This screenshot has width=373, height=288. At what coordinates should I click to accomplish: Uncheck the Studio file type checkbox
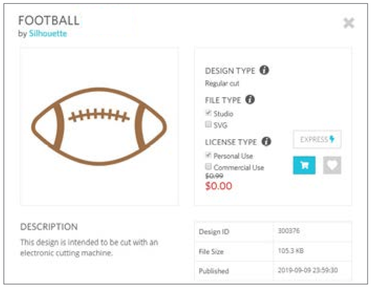[x=209, y=113]
